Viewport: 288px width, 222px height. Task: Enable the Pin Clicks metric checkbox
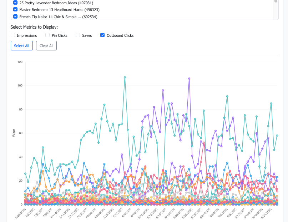[47, 35]
